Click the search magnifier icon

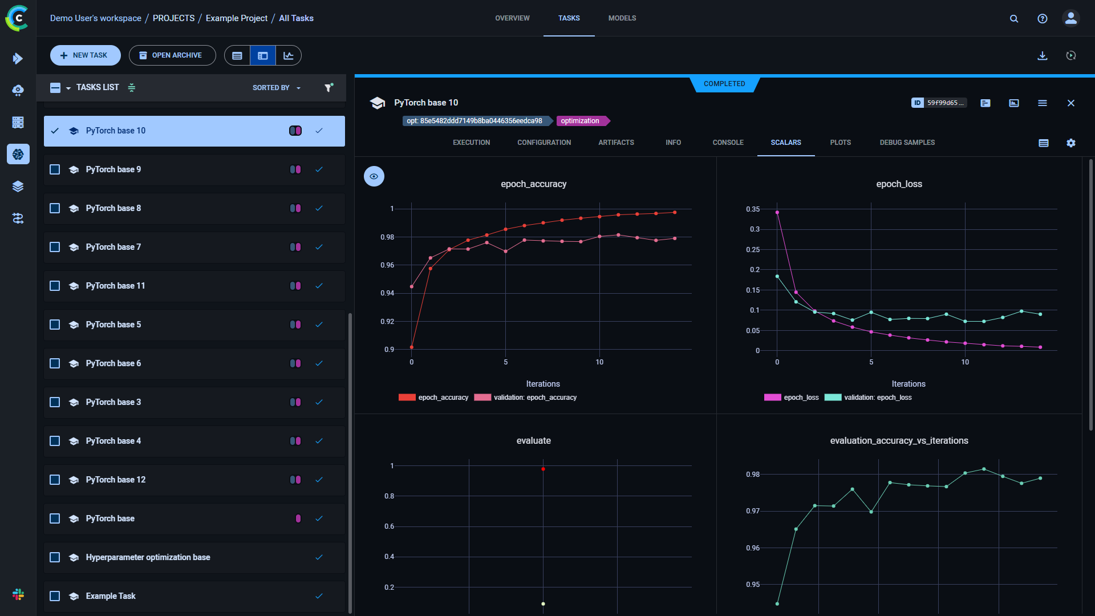pos(1013,18)
